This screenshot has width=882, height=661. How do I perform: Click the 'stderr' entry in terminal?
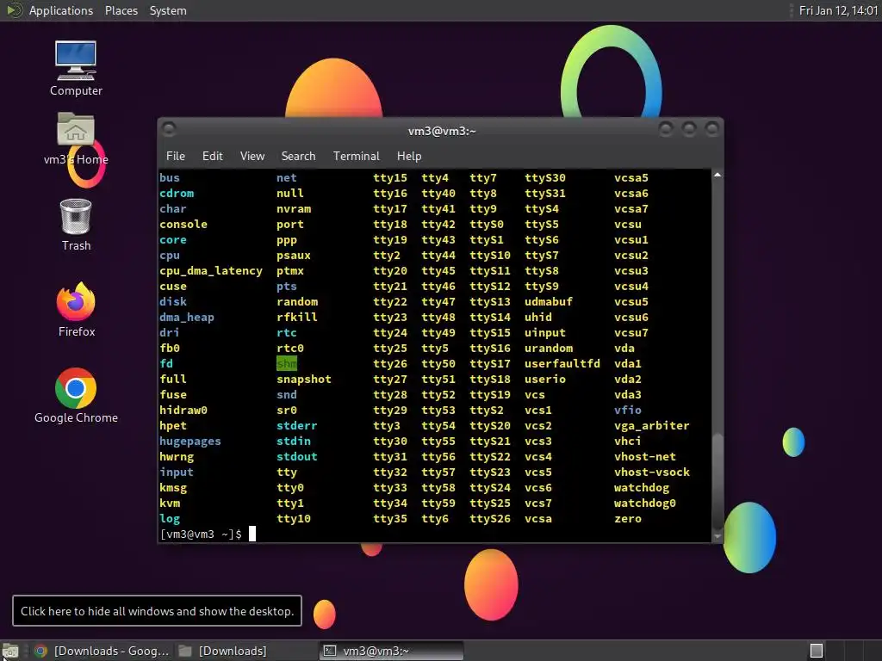point(296,425)
